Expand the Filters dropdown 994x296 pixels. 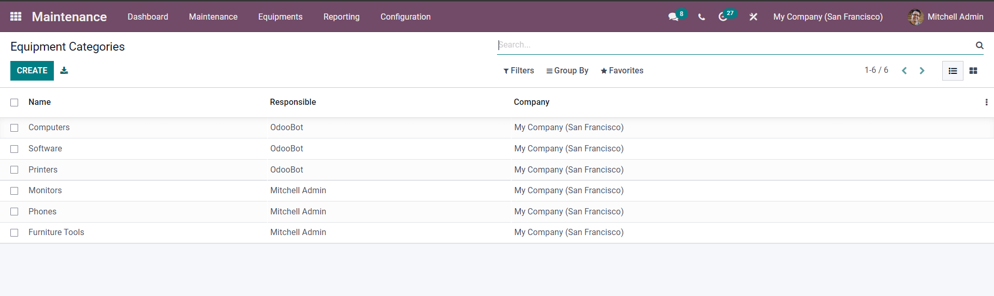[x=519, y=71]
